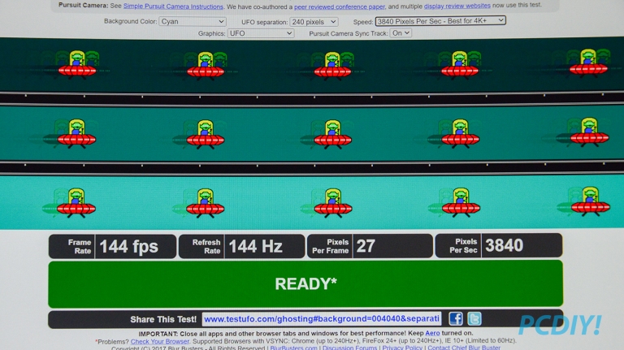Click the testufo.com share URL field
This screenshot has height=350, width=624.
pos(322,319)
